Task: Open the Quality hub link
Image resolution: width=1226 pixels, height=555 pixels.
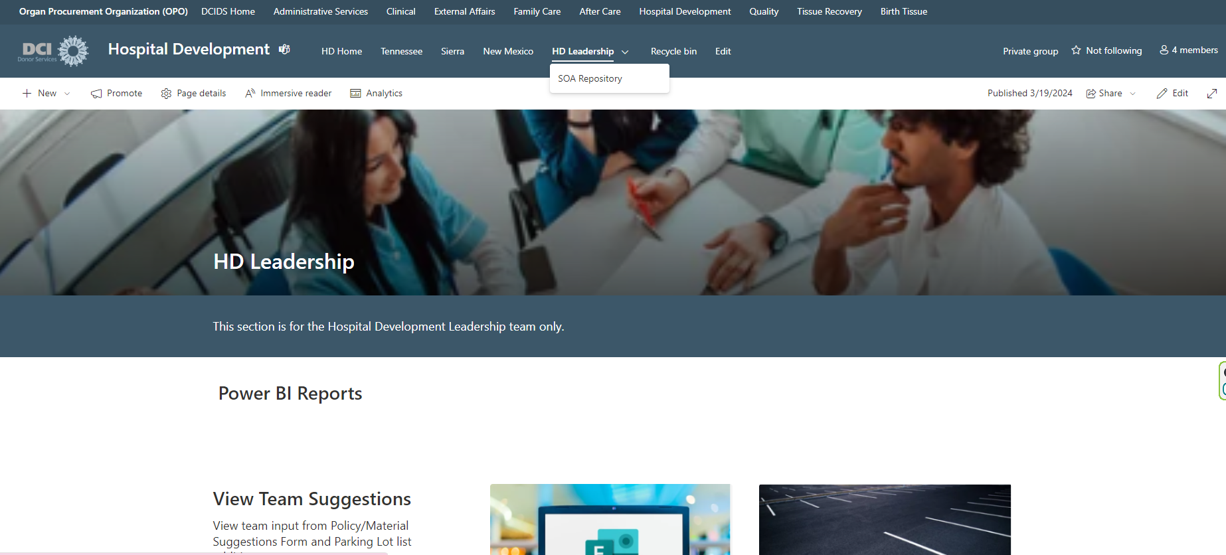Action: 764,11
